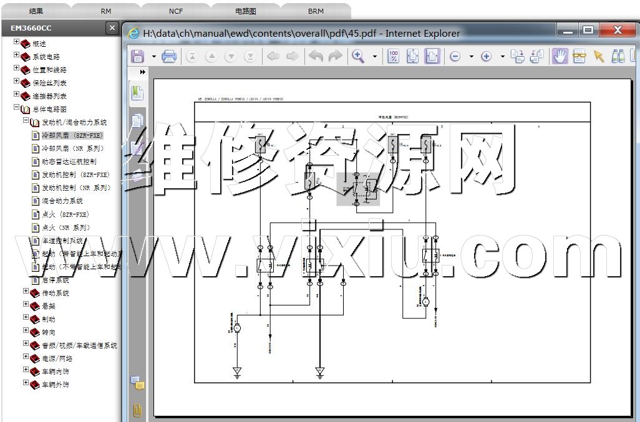
Task: Set zoom to 100% actual size
Action: click(x=393, y=57)
